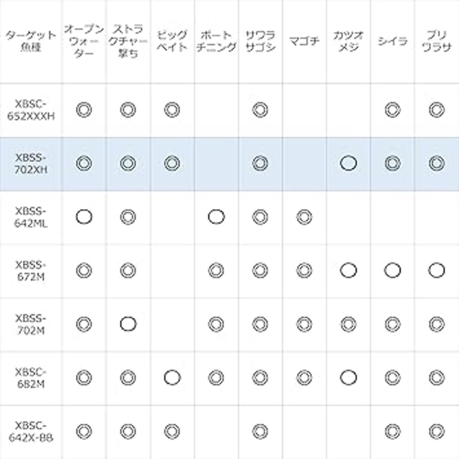Click the シイラ column header

(x=392, y=41)
